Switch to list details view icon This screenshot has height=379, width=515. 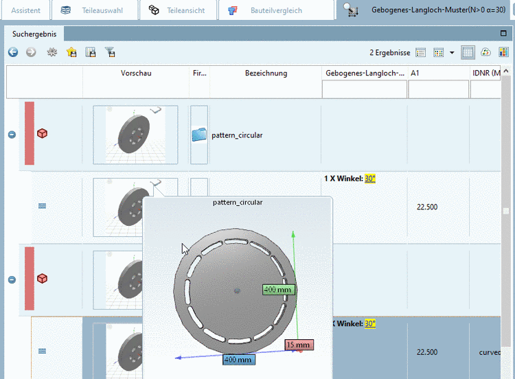point(421,52)
